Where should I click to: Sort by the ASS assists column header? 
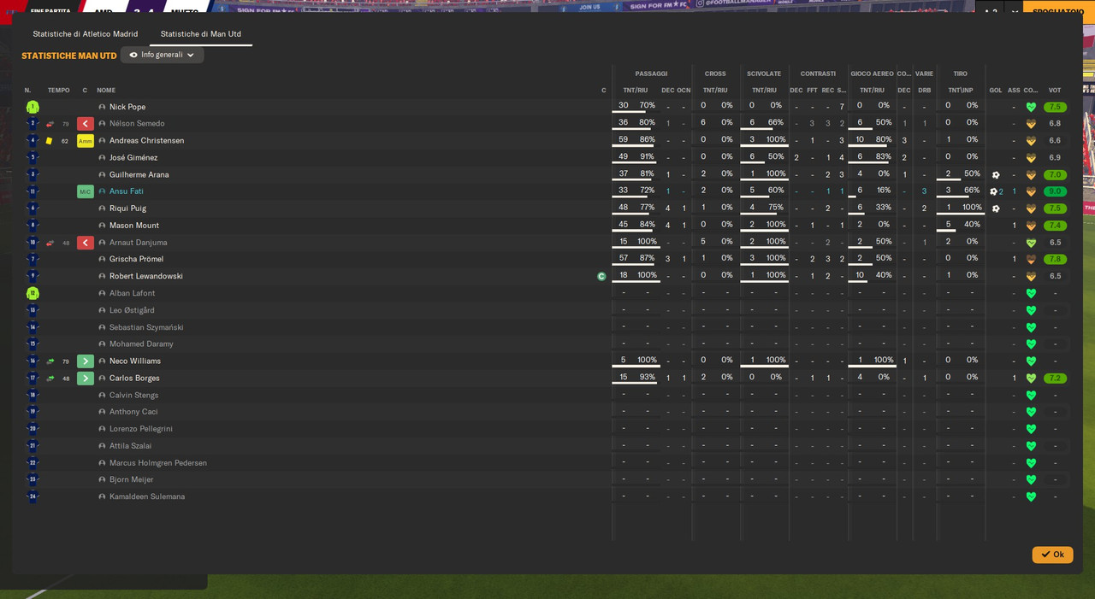pyautogui.click(x=1014, y=91)
